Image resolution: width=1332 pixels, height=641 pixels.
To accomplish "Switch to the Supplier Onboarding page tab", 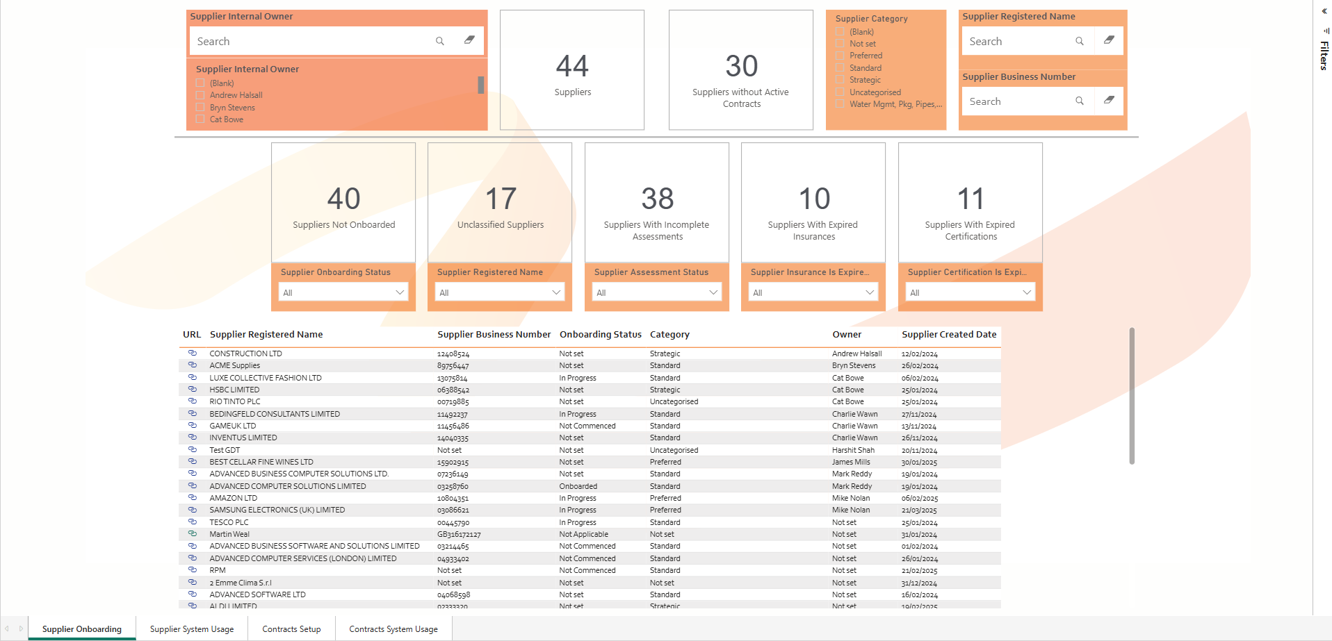I will [82, 629].
